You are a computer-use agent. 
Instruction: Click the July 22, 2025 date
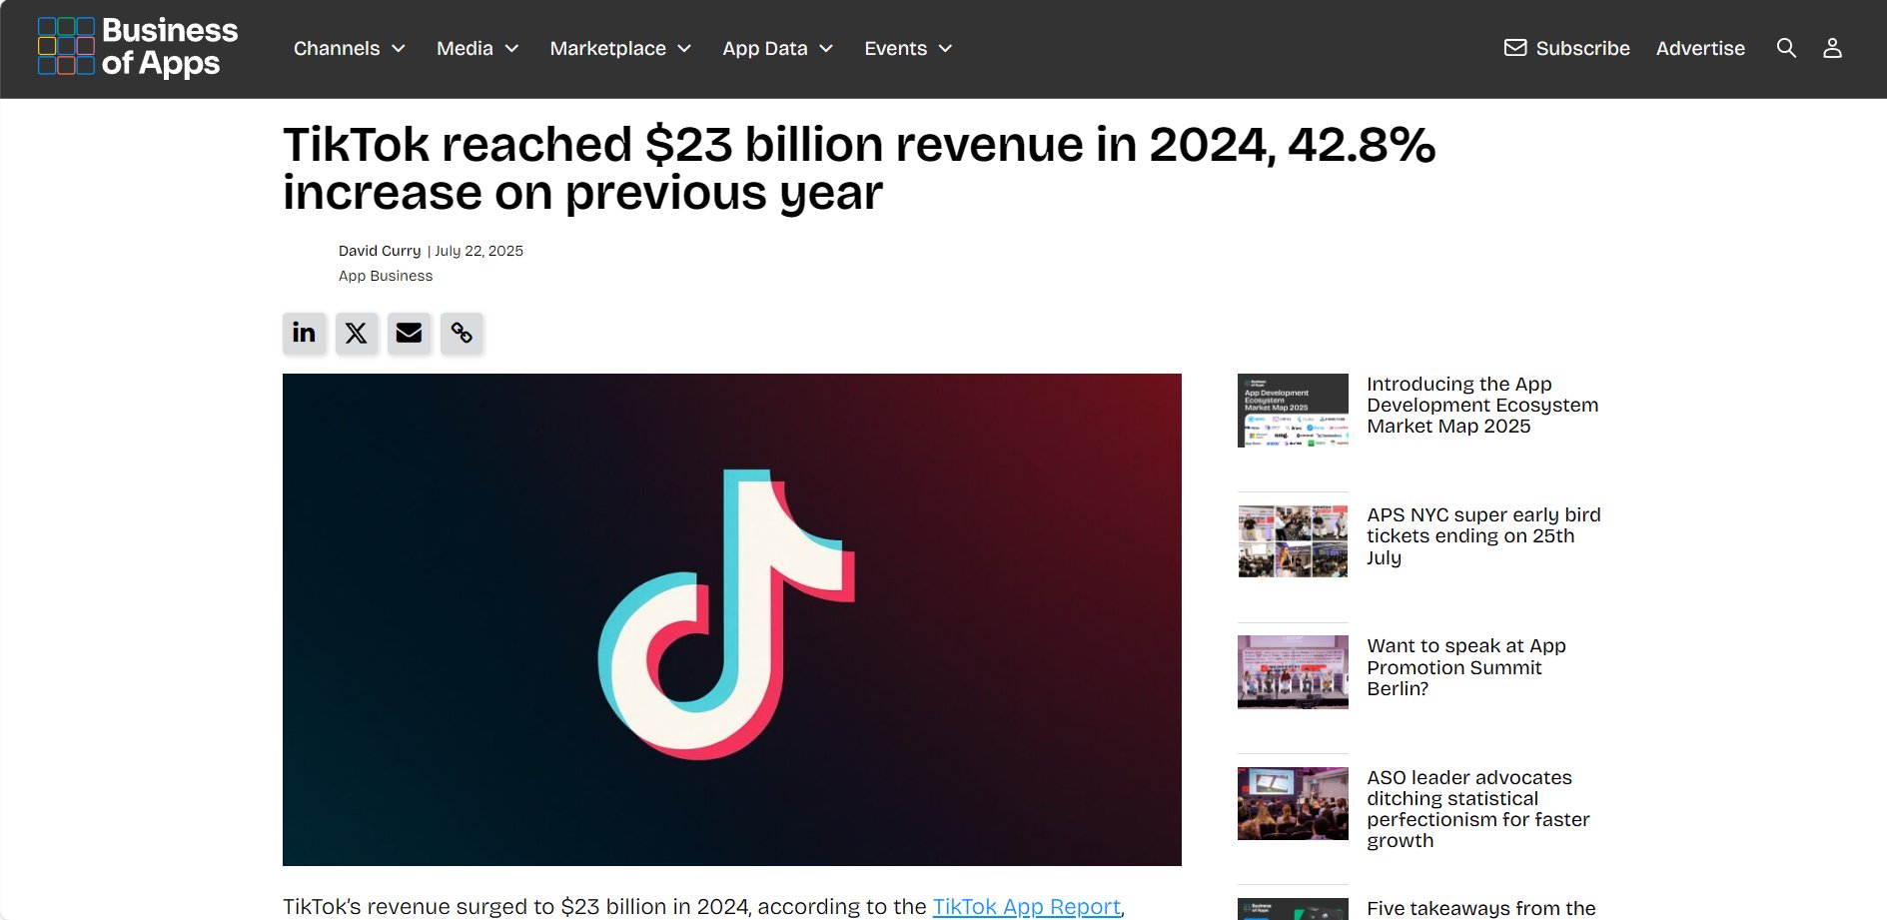click(x=479, y=251)
